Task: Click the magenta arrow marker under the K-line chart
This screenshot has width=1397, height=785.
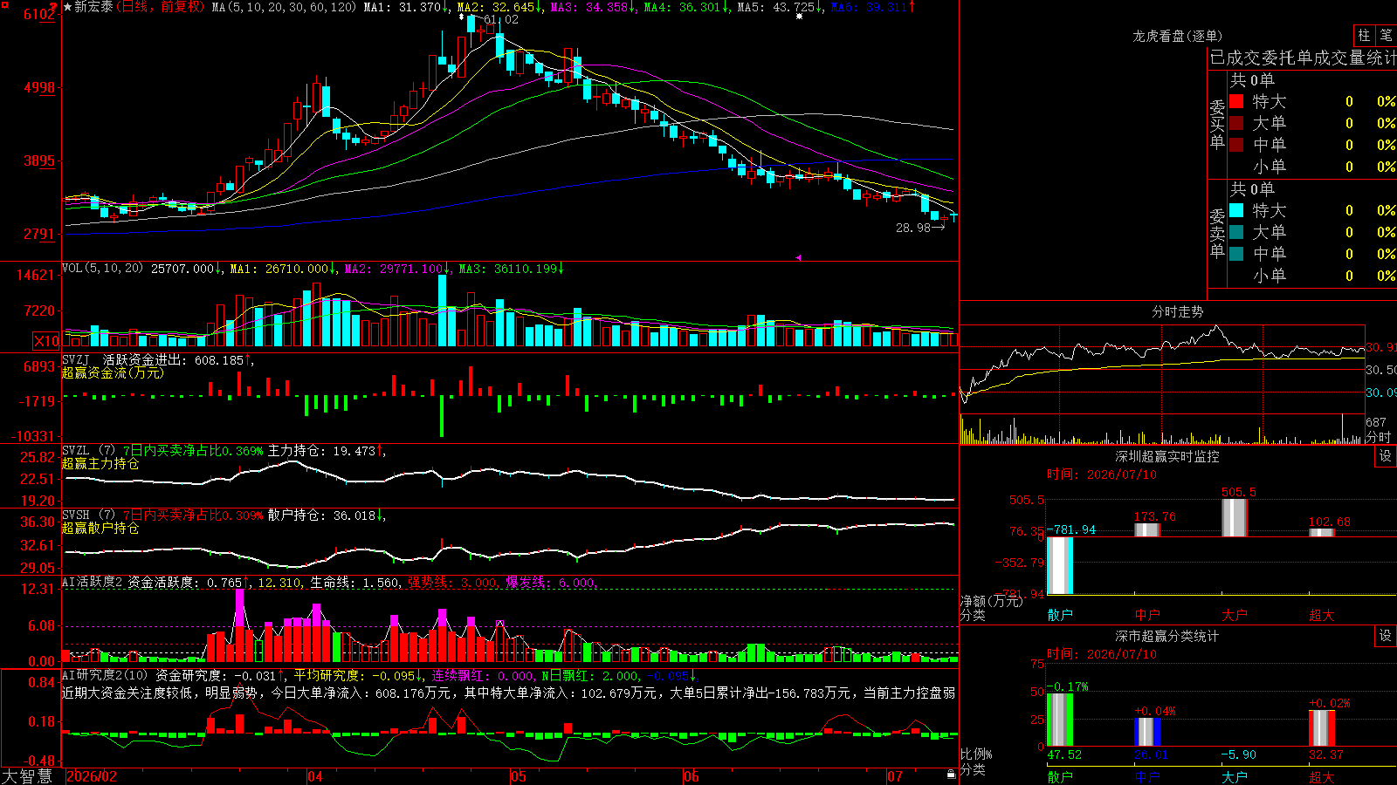Action: 798,257
